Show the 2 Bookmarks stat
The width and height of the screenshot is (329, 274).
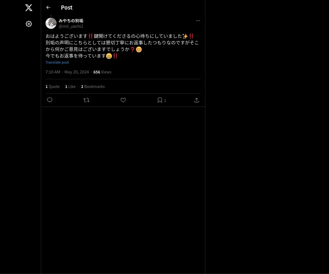click(x=93, y=86)
